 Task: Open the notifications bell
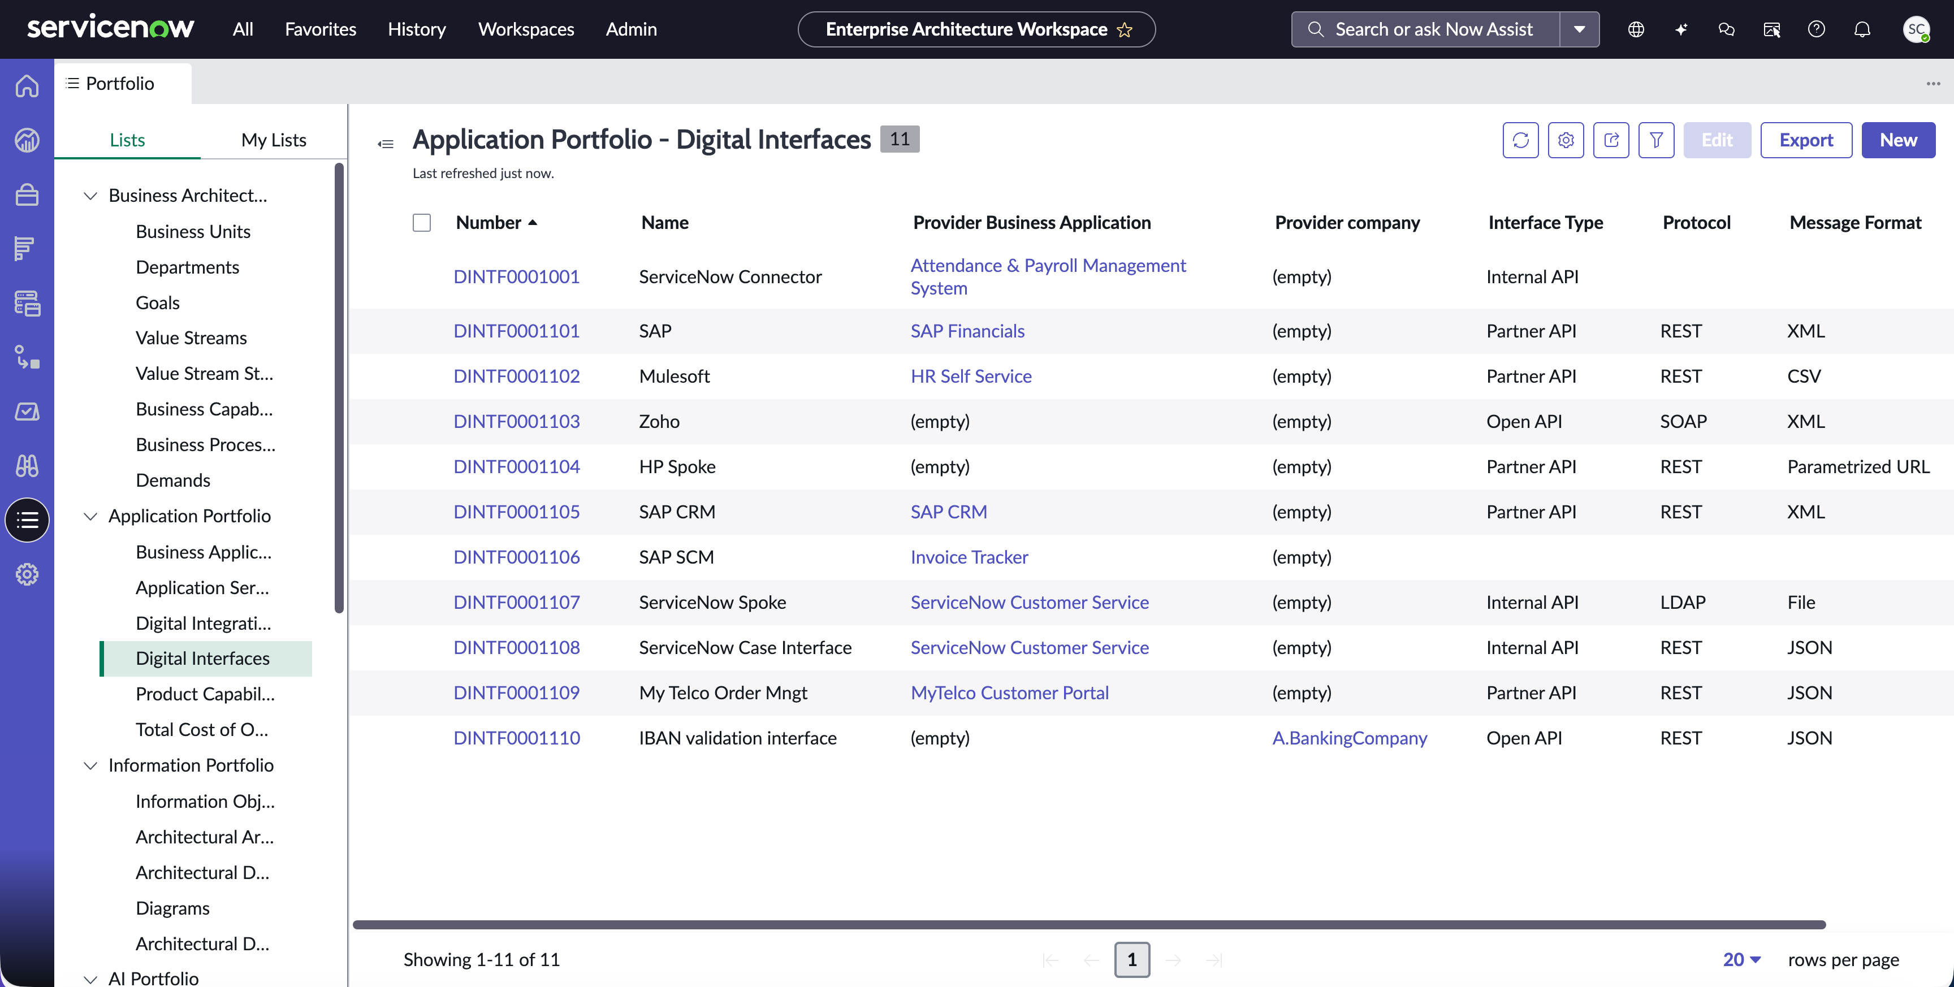pos(1862,29)
